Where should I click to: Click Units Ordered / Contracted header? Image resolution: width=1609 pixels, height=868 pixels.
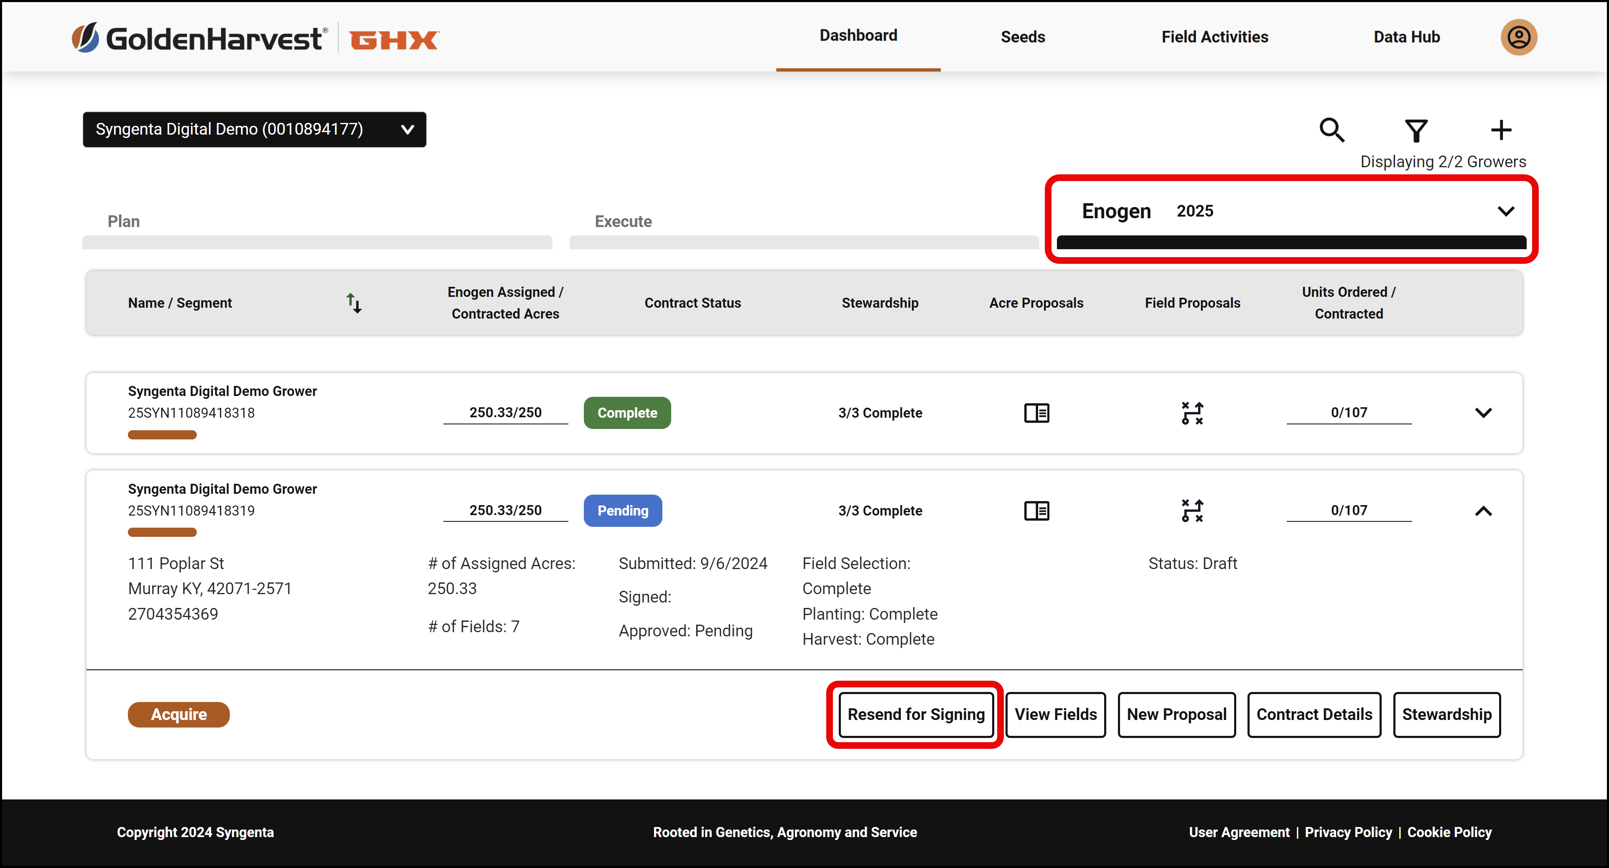pos(1349,303)
